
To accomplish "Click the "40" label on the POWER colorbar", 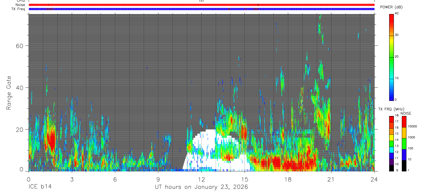I will [x=397, y=13].
